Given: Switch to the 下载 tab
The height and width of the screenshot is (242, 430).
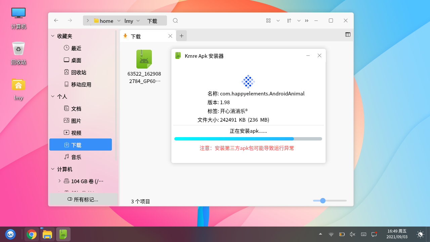Looking at the screenshot, I should coord(136,36).
